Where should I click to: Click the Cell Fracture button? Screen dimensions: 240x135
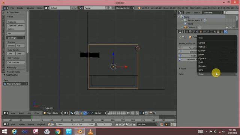pyautogui.click(x=16, y=62)
